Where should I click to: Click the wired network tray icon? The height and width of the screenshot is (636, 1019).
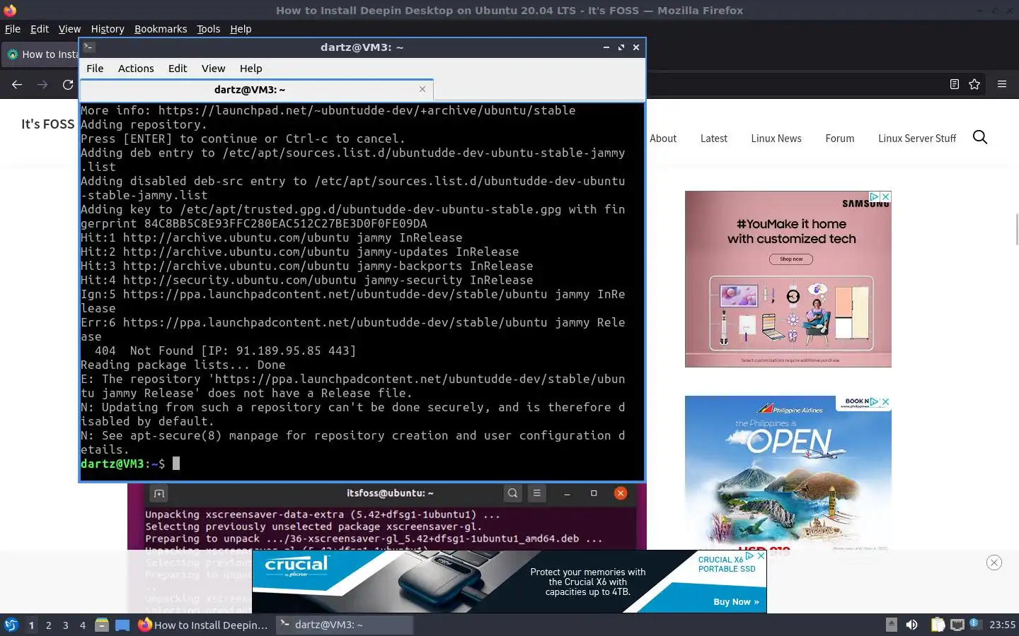click(957, 625)
